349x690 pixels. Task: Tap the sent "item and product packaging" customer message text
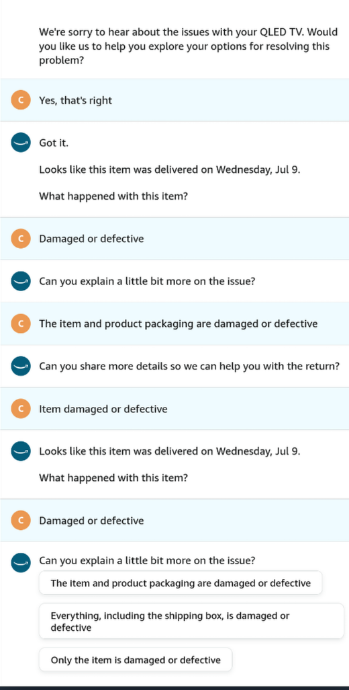179,324
